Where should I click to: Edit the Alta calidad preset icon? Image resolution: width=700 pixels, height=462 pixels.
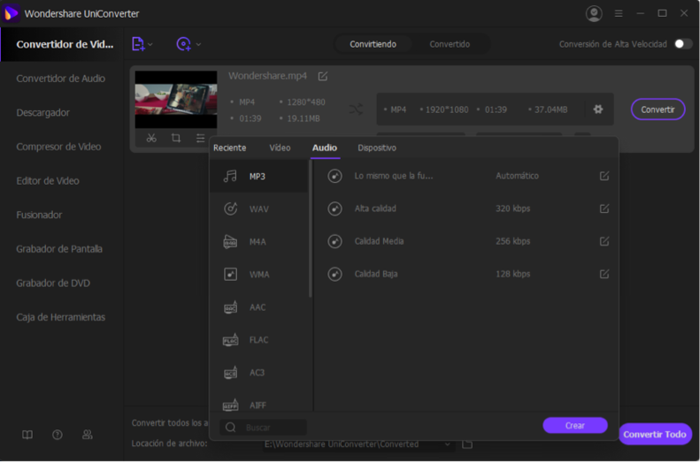coord(604,208)
